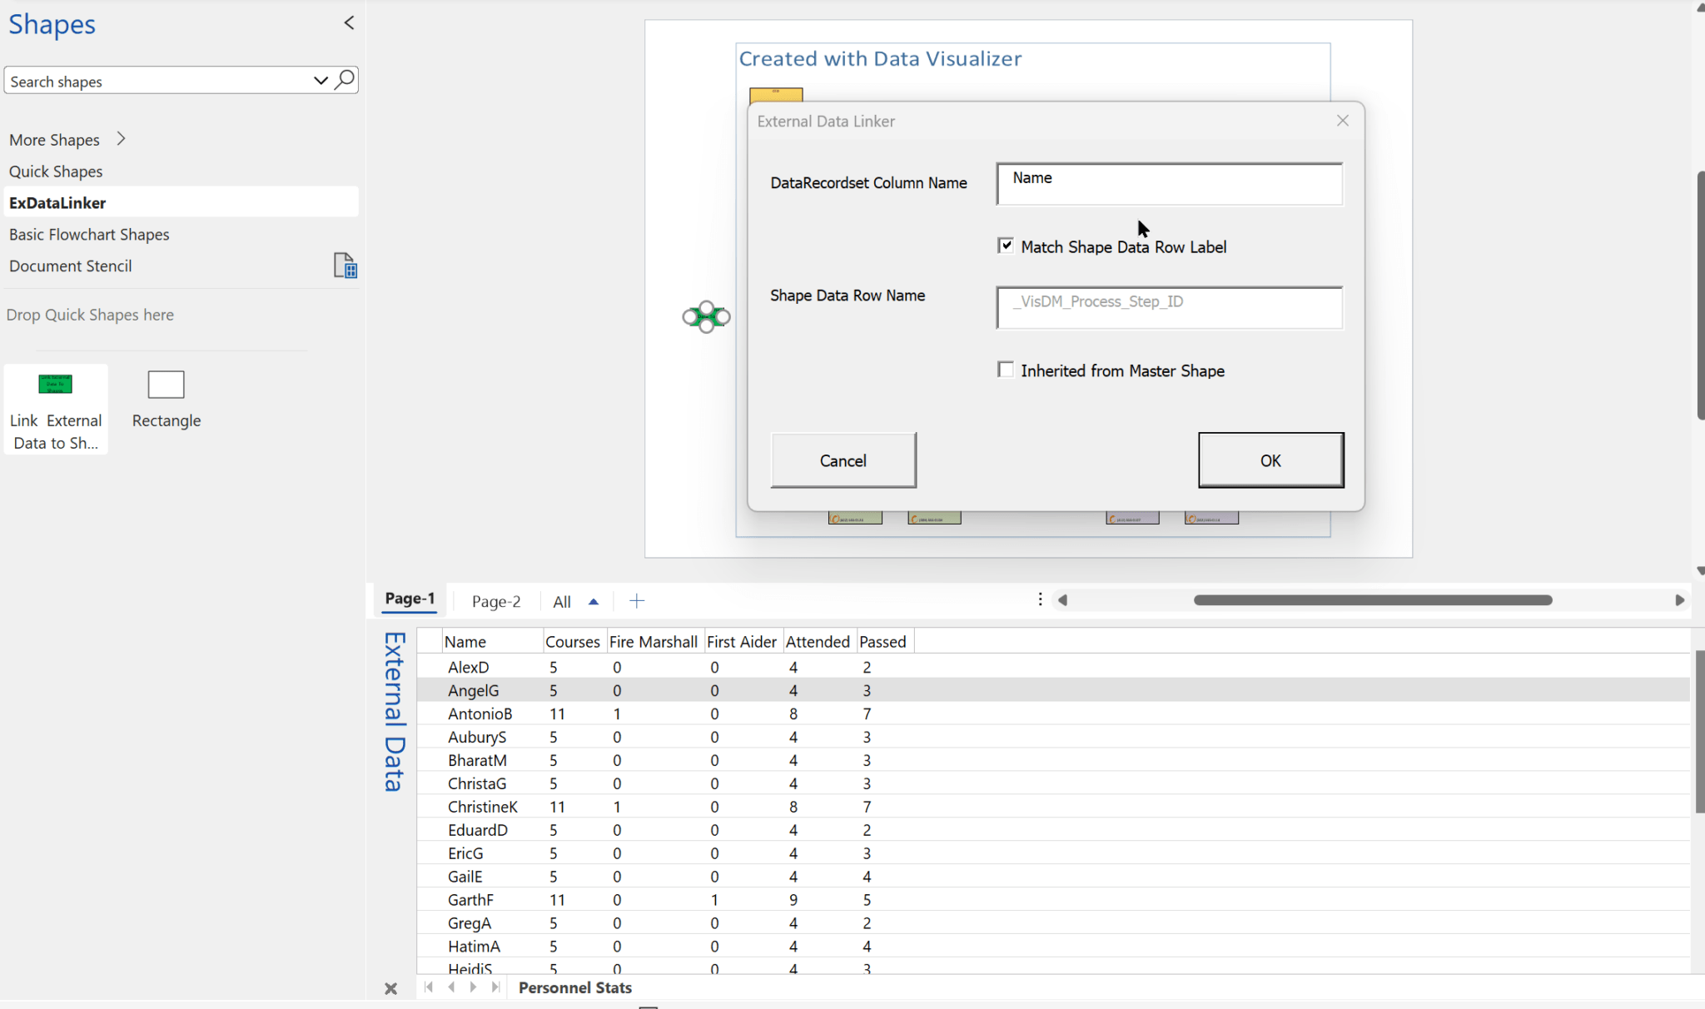Add a new page with the plus icon
This screenshot has width=1705, height=1009.
coord(637,601)
